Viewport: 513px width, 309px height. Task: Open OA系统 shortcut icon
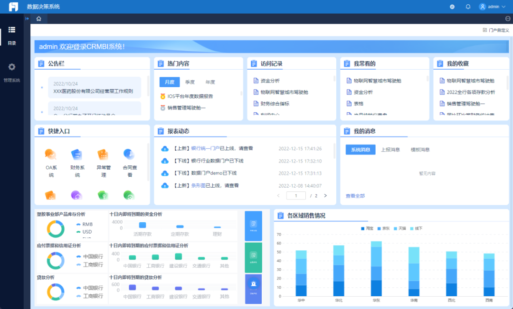(x=51, y=154)
